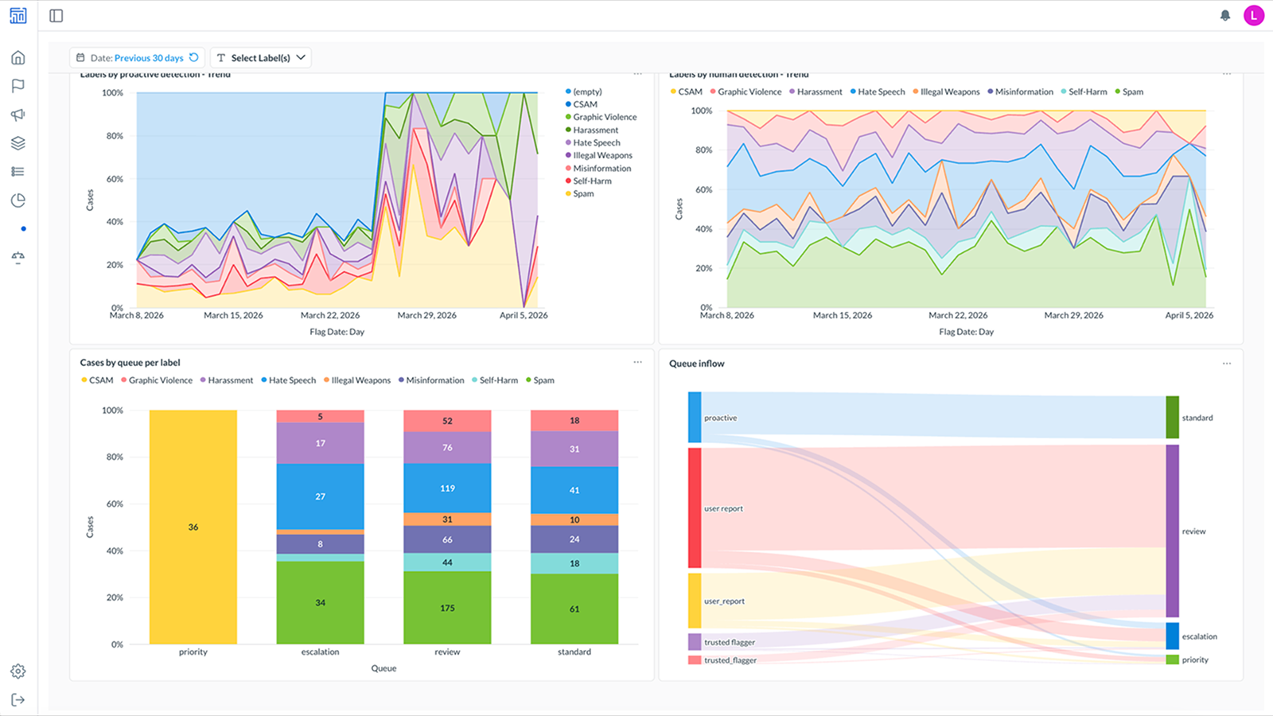The width and height of the screenshot is (1273, 716).
Task: Click the Misinformation pink color swatch in legend
Action: click(x=568, y=168)
